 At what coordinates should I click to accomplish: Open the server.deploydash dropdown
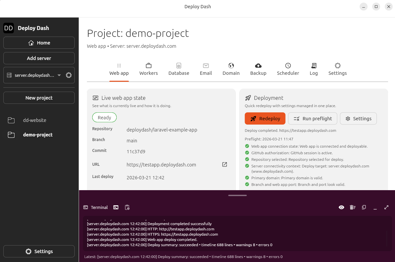[59, 75]
